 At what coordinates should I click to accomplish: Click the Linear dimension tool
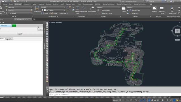[45, 13]
